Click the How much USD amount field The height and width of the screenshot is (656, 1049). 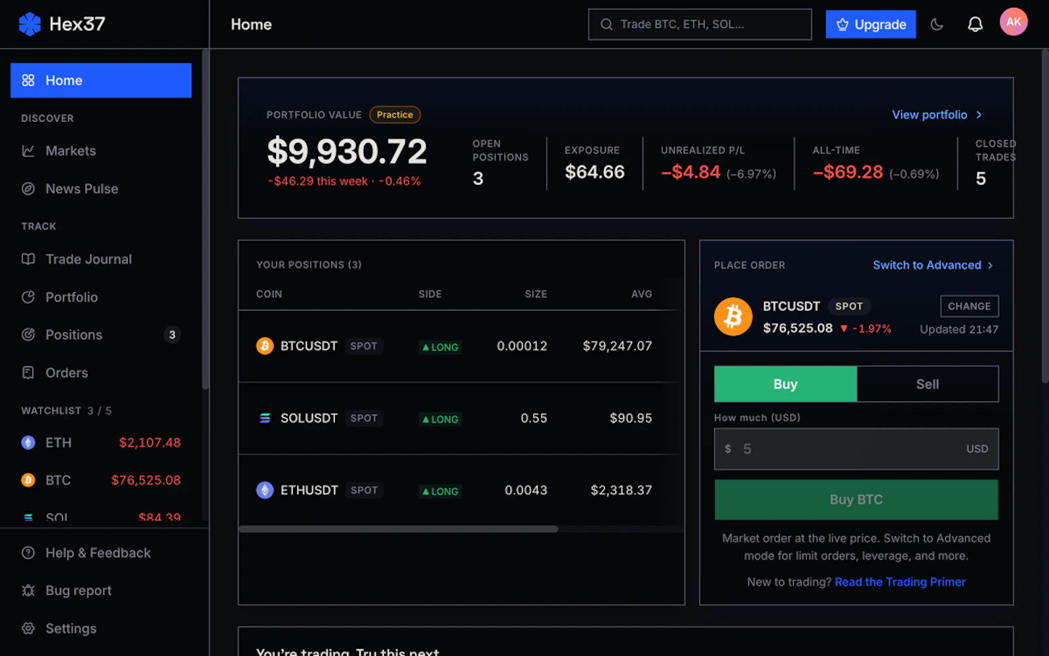[856, 449]
